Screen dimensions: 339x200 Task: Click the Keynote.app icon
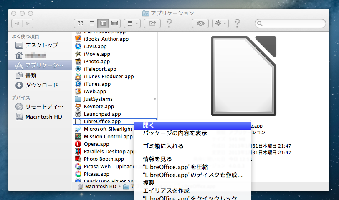tap(78, 106)
